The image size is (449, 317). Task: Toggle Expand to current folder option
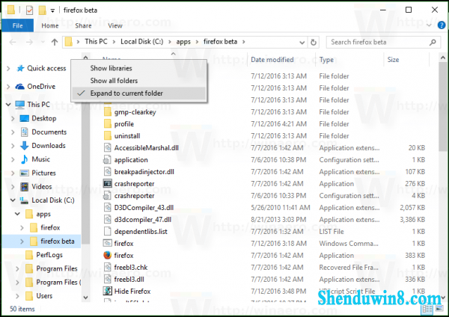[x=138, y=93]
